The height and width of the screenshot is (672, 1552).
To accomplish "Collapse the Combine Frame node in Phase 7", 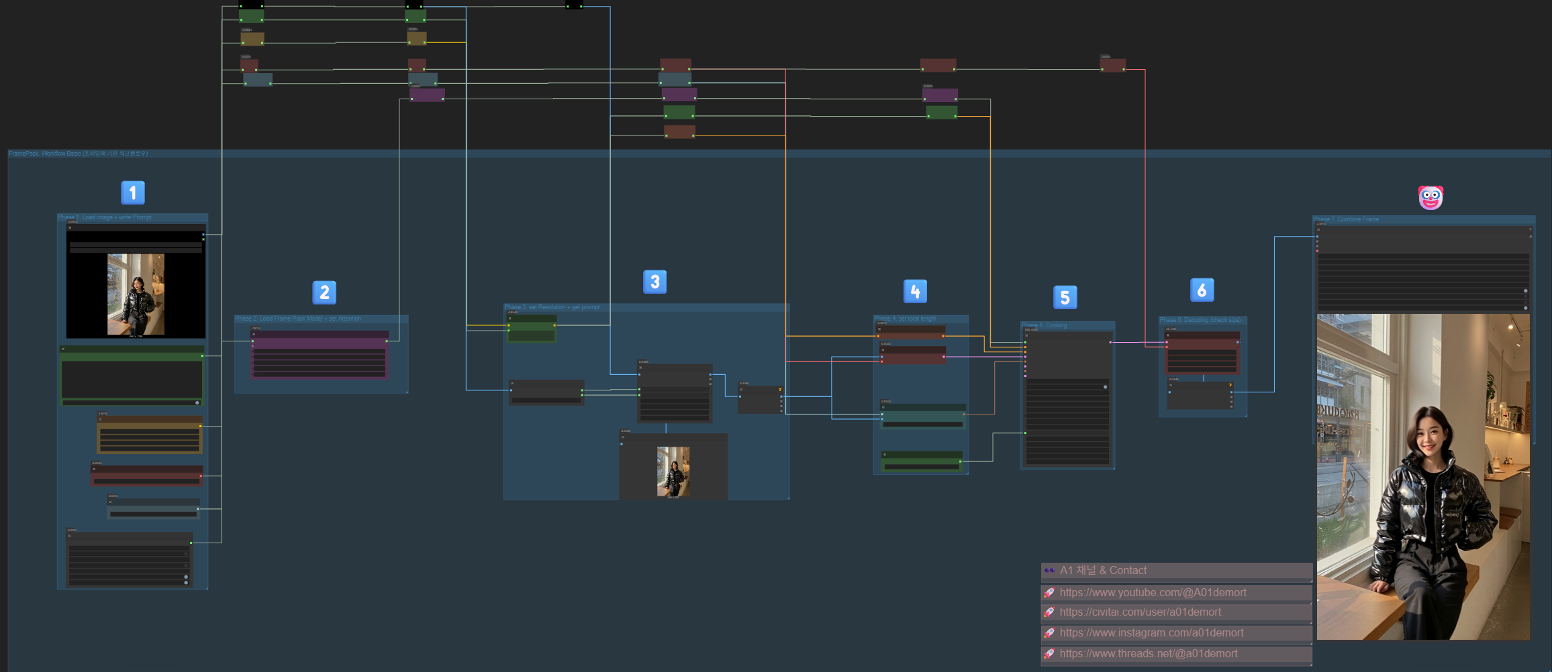I will pyautogui.click(x=1318, y=229).
